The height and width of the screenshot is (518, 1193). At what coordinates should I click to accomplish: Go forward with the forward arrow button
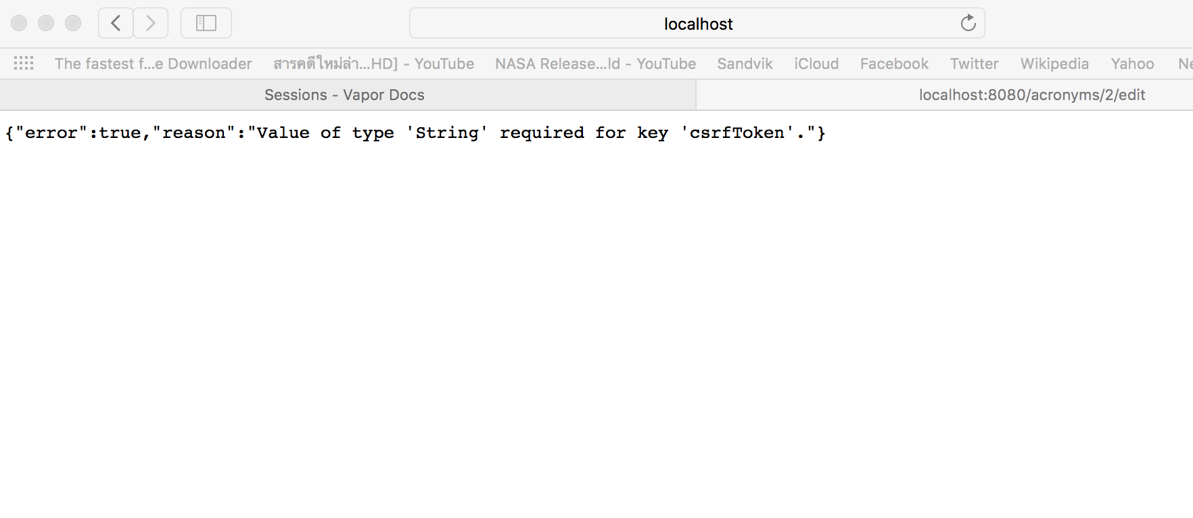[151, 24]
